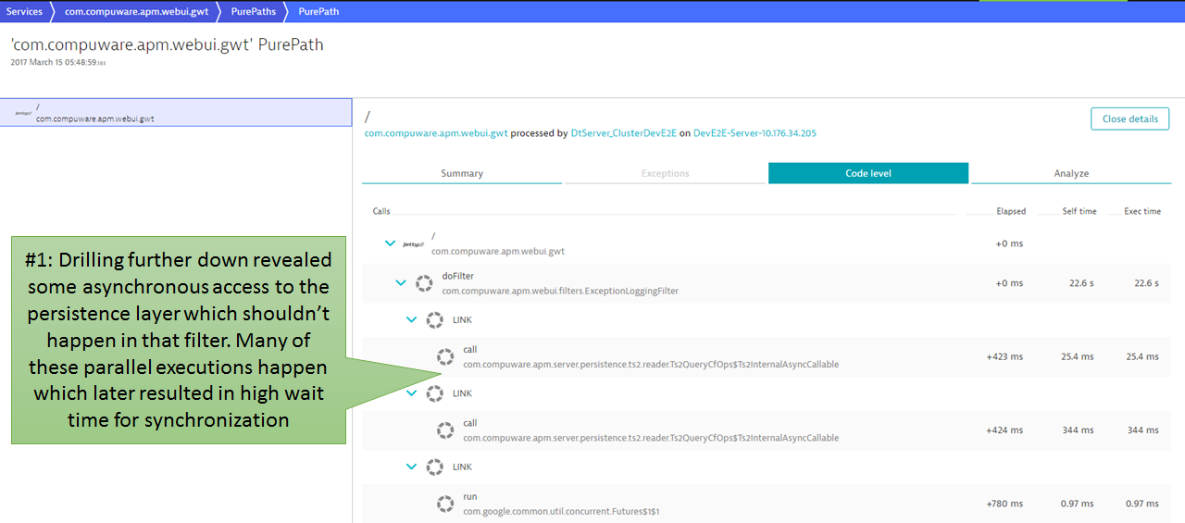Collapse the LINK node above the +424 ms call
The width and height of the screenshot is (1185, 523).
[x=412, y=393]
